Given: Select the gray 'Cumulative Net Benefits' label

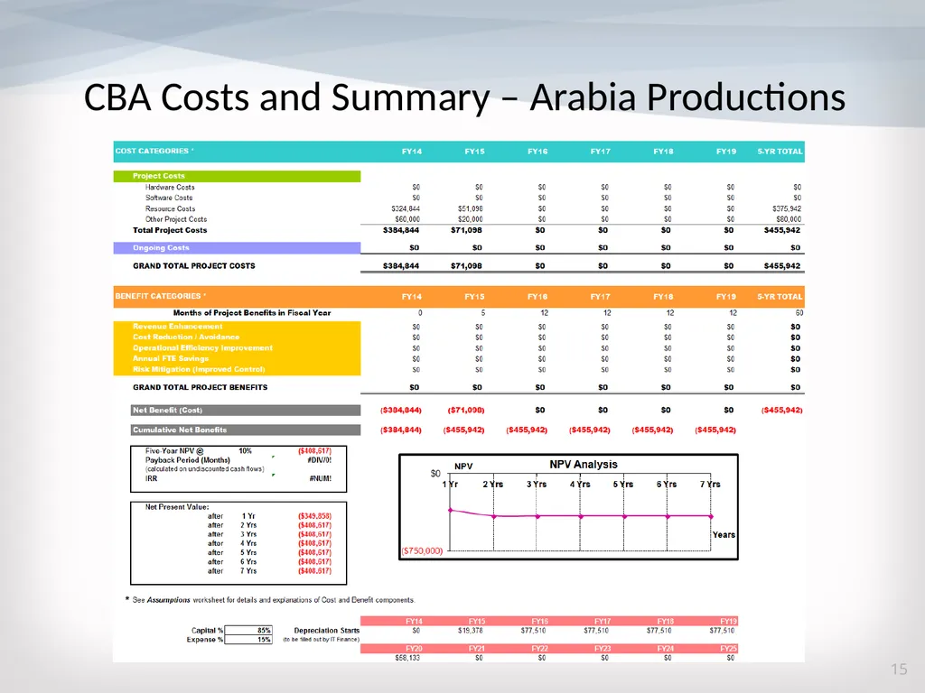Looking at the screenshot, I should click(246, 430).
